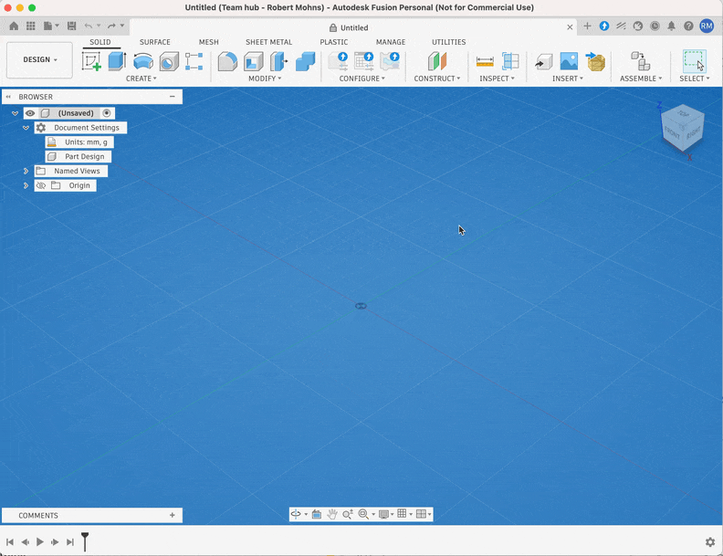Viewport: 723px width, 556px height.
Task: Open the Data Panel grid icon
Action: (x=31, y=26)
